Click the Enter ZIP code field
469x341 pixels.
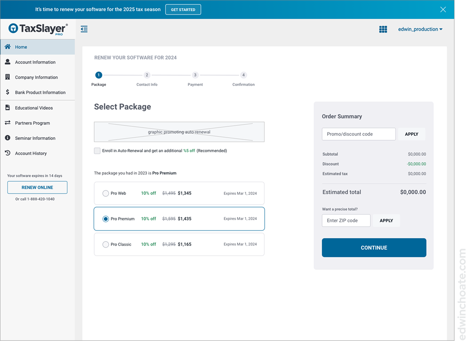click(x=346, y=220)
